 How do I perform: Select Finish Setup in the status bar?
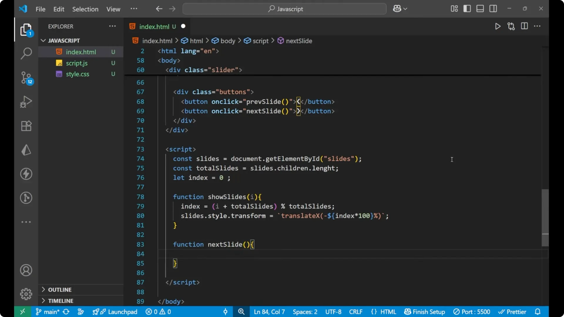pyautogui.click(x=424, y=312)
